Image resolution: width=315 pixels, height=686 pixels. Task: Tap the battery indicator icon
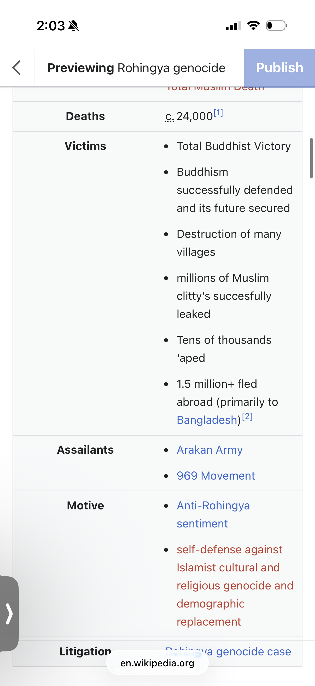[276, 26]
